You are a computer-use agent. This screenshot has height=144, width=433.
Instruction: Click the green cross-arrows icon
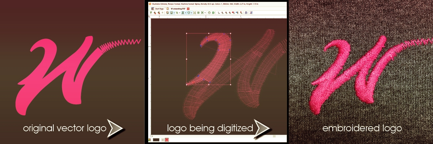coord(202,13)
